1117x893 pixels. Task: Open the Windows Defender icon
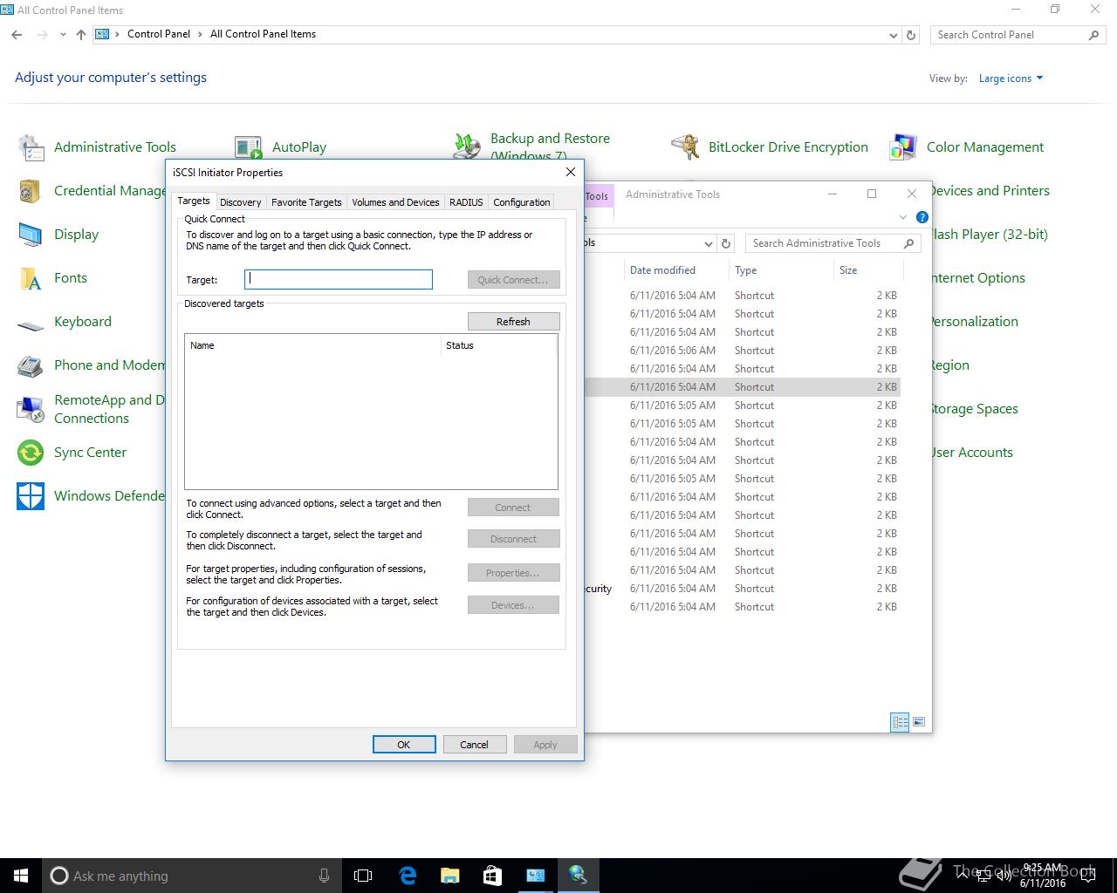[x=31, y=496]
